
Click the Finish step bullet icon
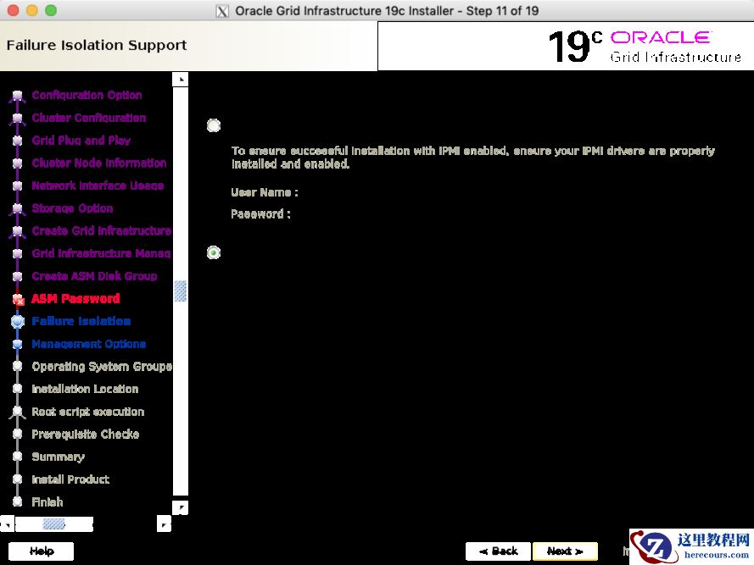tap(17, 502)
